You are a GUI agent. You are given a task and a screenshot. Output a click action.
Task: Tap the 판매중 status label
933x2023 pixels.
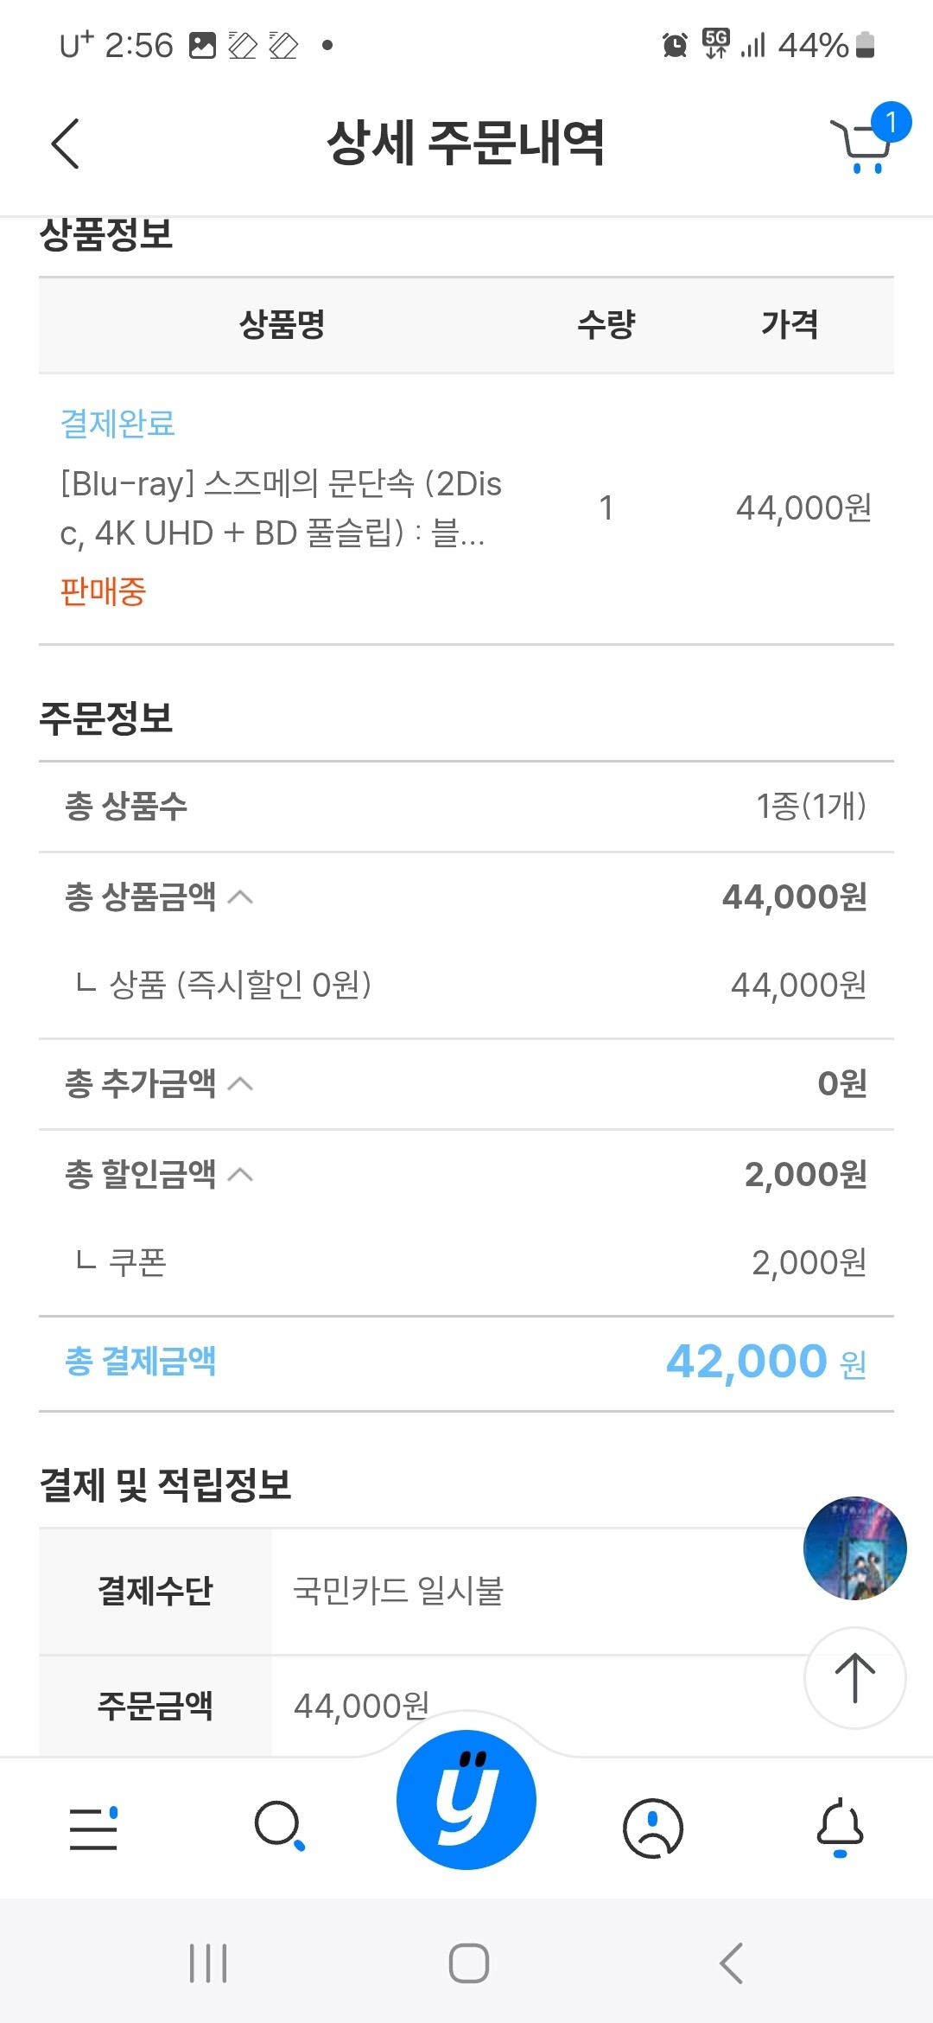tap(103, 592)
